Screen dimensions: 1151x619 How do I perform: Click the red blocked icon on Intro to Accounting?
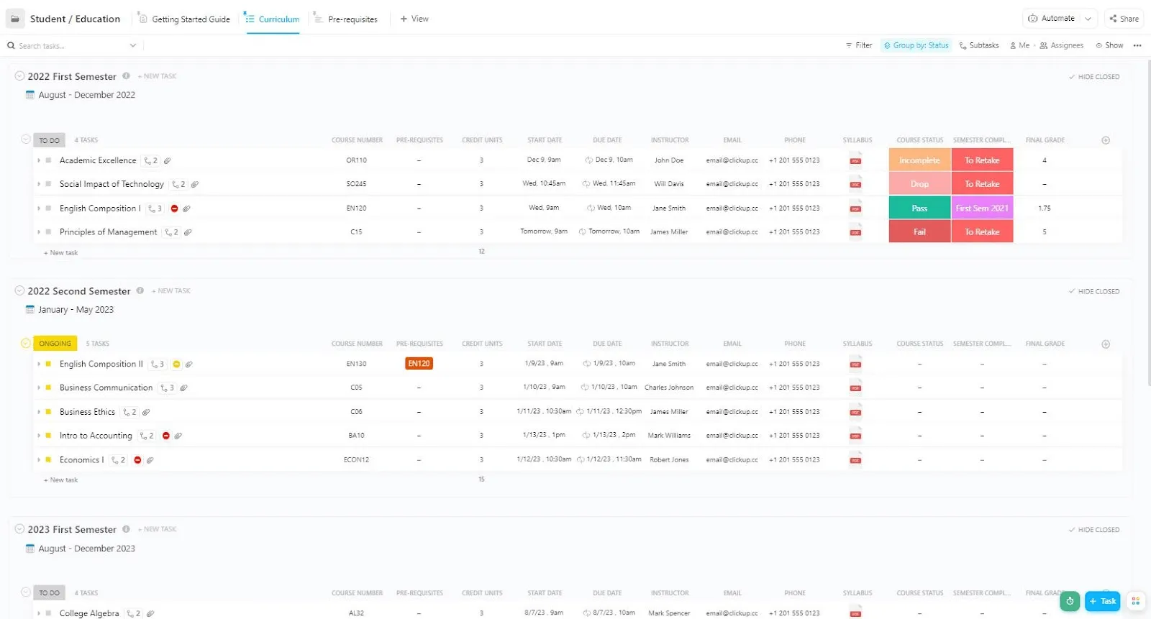pos(166,436)
